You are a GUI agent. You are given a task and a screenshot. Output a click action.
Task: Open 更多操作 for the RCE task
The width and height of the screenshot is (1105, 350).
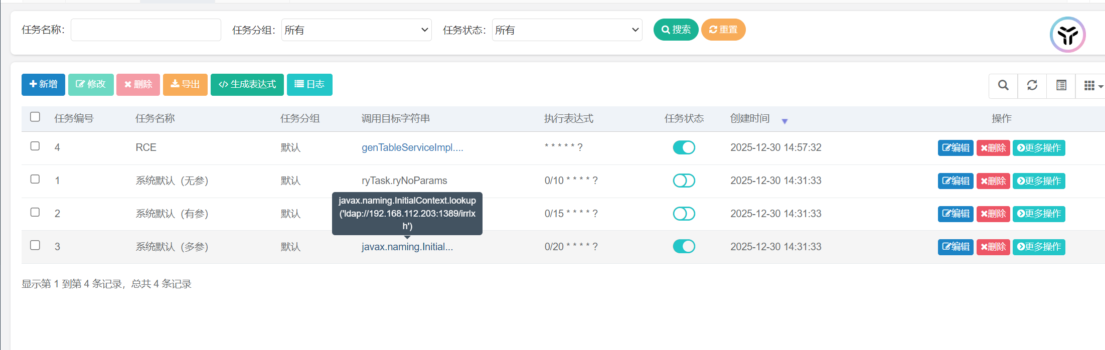point(1039,148)
